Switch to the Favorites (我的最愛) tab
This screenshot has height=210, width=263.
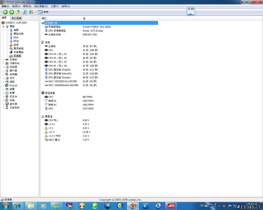[x=16, y=18]
